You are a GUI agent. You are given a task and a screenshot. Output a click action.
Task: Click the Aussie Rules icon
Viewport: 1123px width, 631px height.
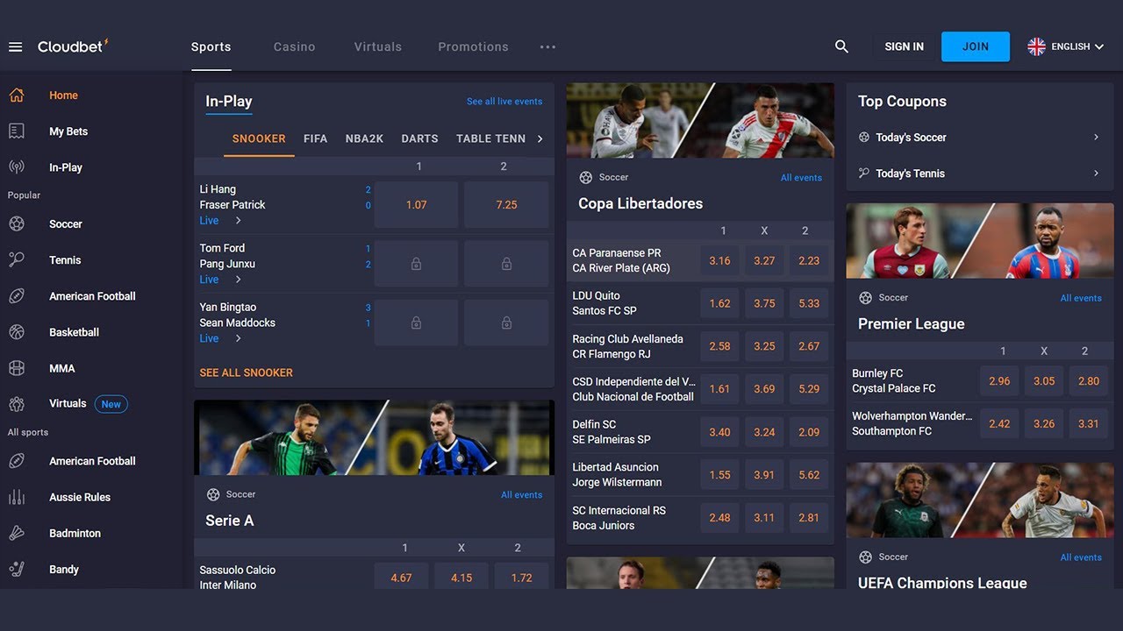tap(17, 497)
